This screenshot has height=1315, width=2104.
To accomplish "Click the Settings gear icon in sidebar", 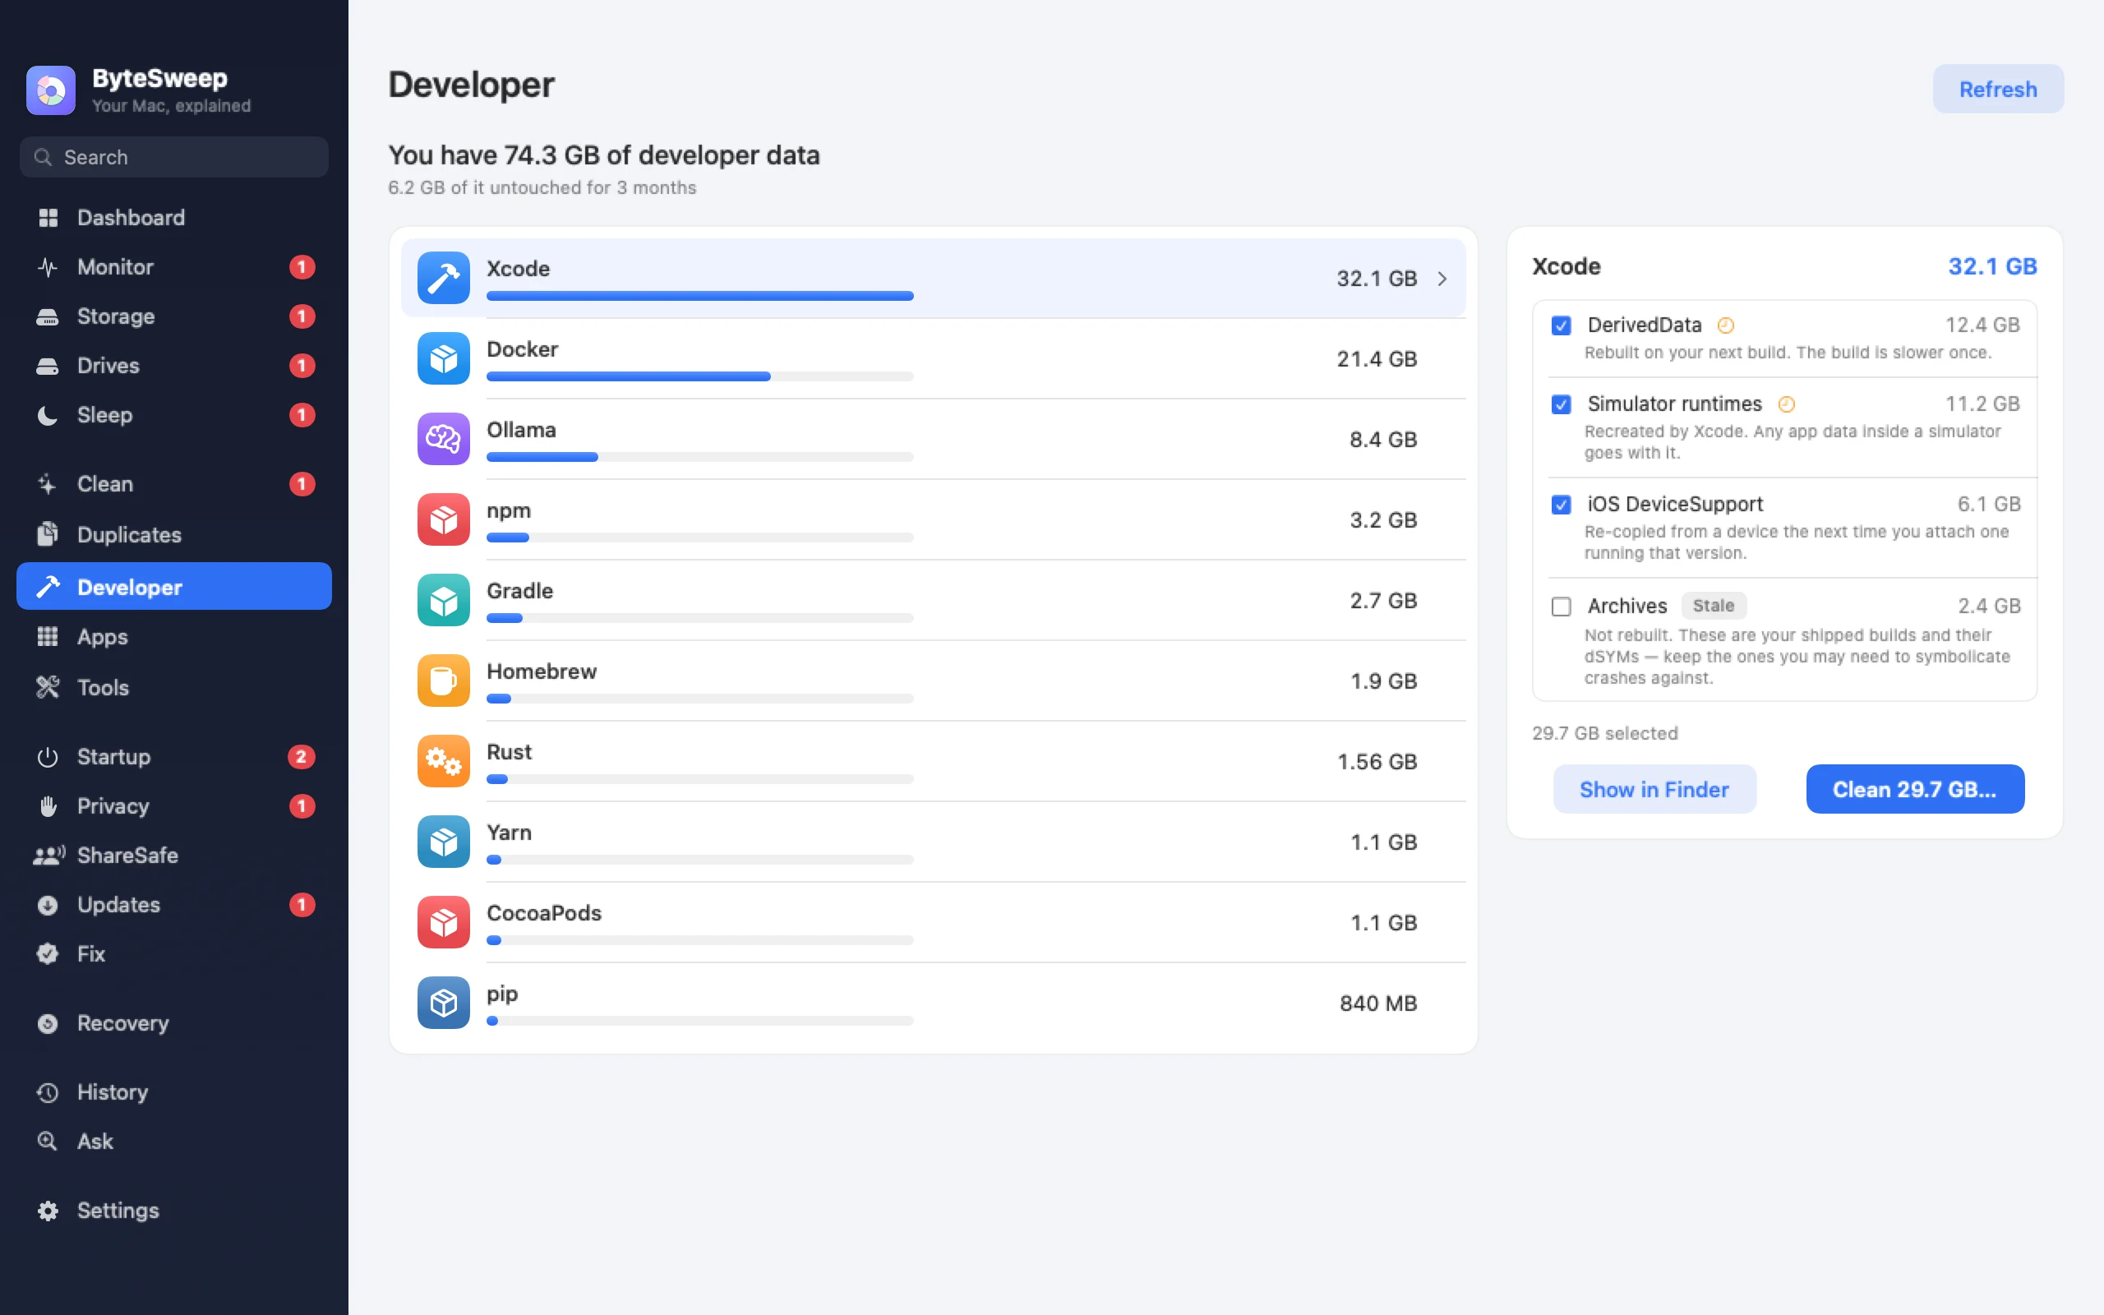I will (x=48, y=1211).
